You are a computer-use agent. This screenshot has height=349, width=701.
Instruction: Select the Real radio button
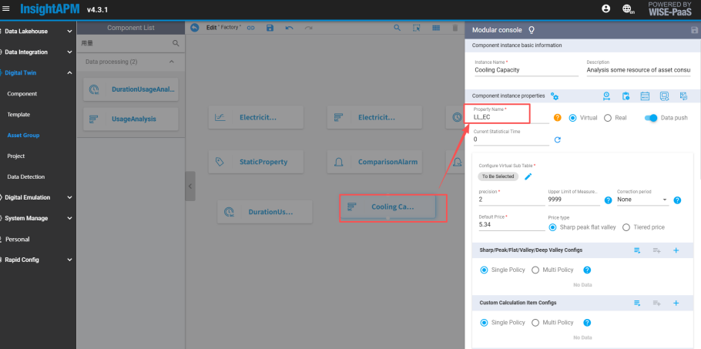[x=608, y=118]
